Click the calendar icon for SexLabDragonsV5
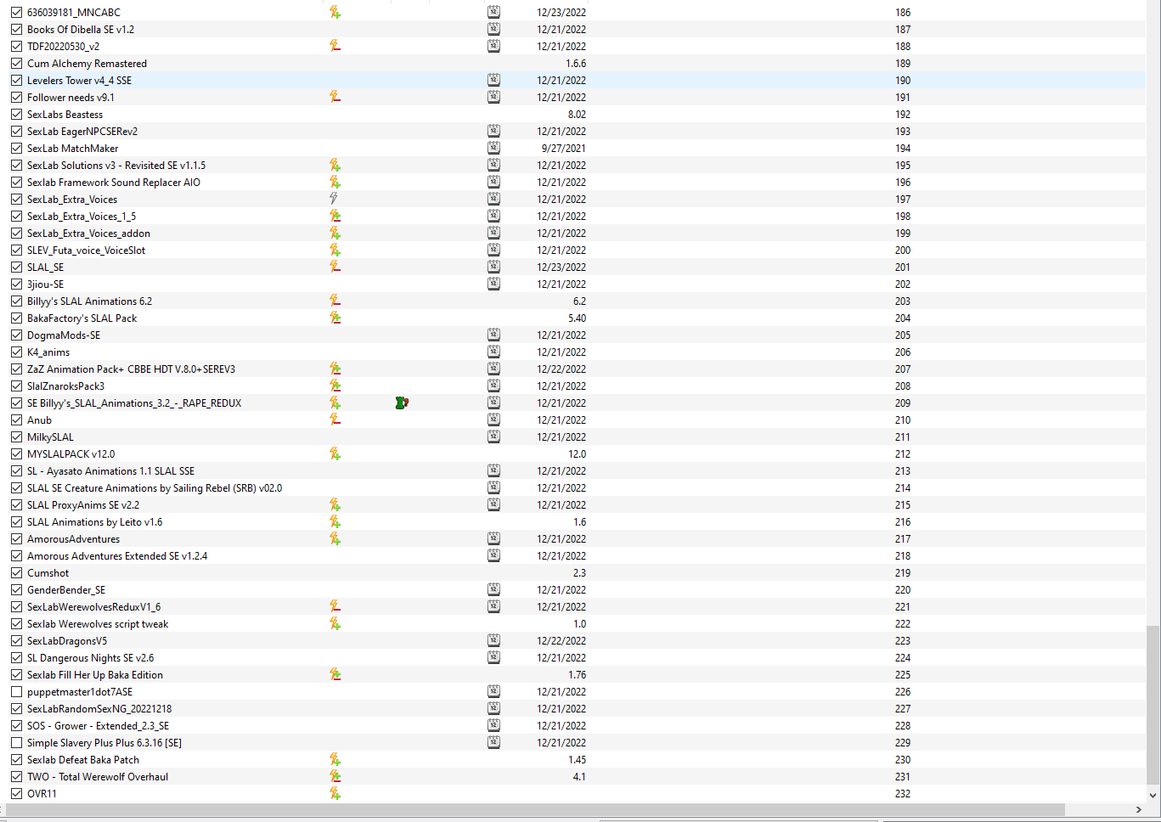 (493, 641)
